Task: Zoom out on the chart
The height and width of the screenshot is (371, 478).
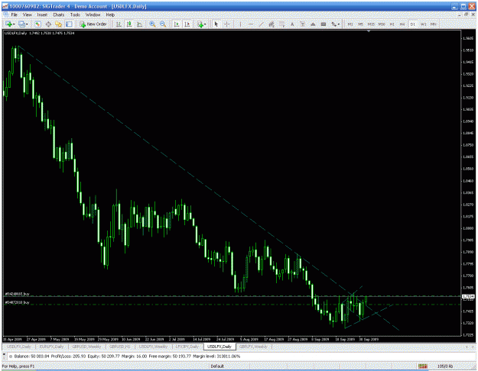Action: 163,24
